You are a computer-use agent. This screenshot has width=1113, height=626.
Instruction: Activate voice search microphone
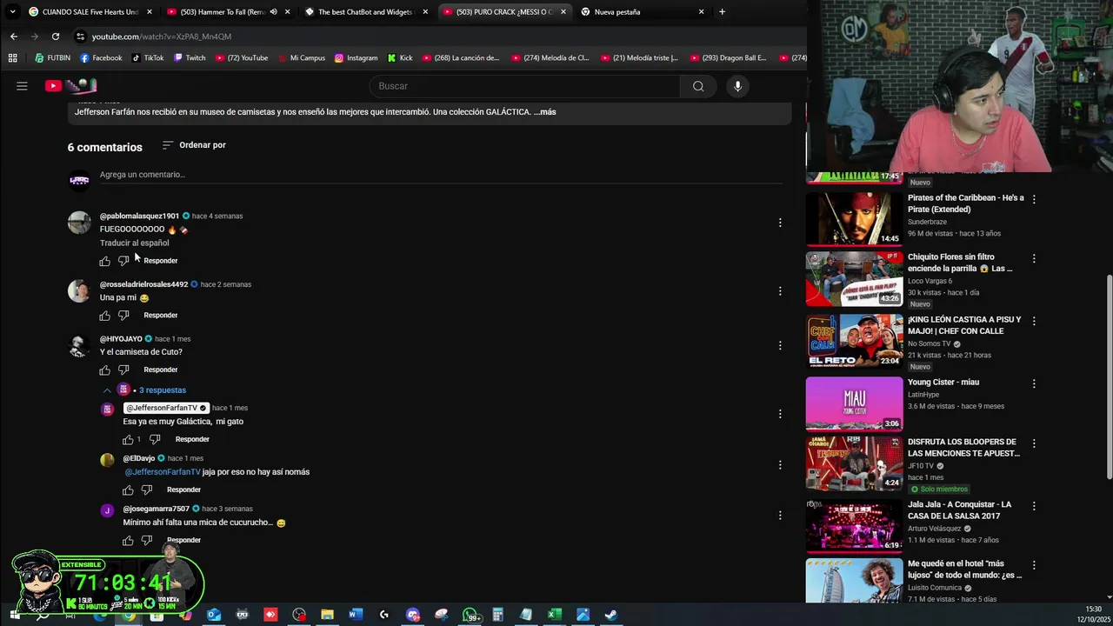[737, 86]
